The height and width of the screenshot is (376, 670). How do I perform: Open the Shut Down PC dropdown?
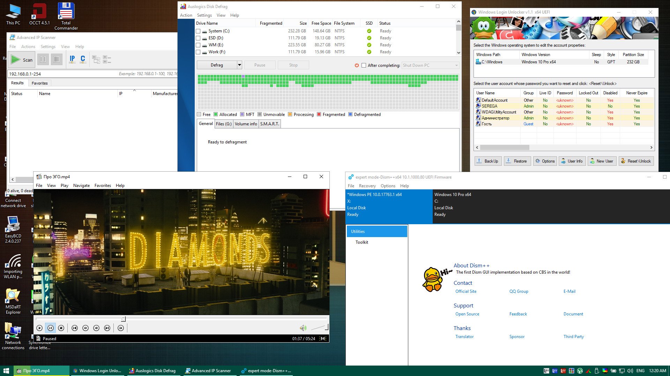430,65
